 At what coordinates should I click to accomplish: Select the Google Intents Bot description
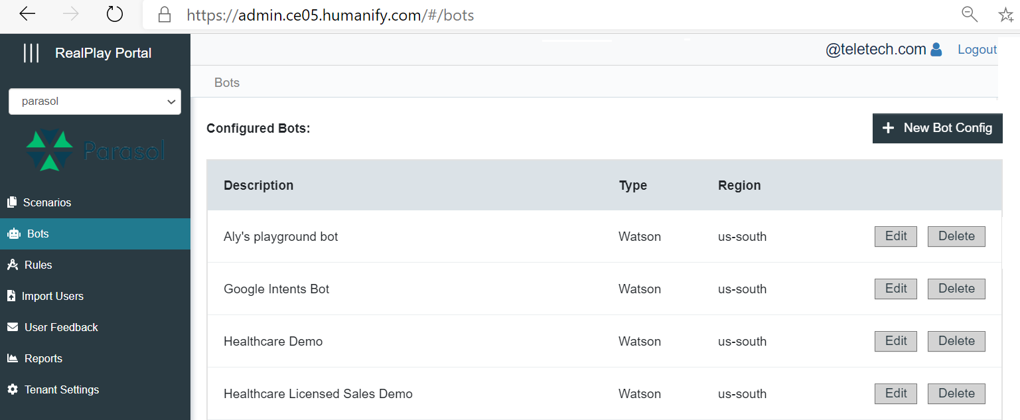click(277, 289)
